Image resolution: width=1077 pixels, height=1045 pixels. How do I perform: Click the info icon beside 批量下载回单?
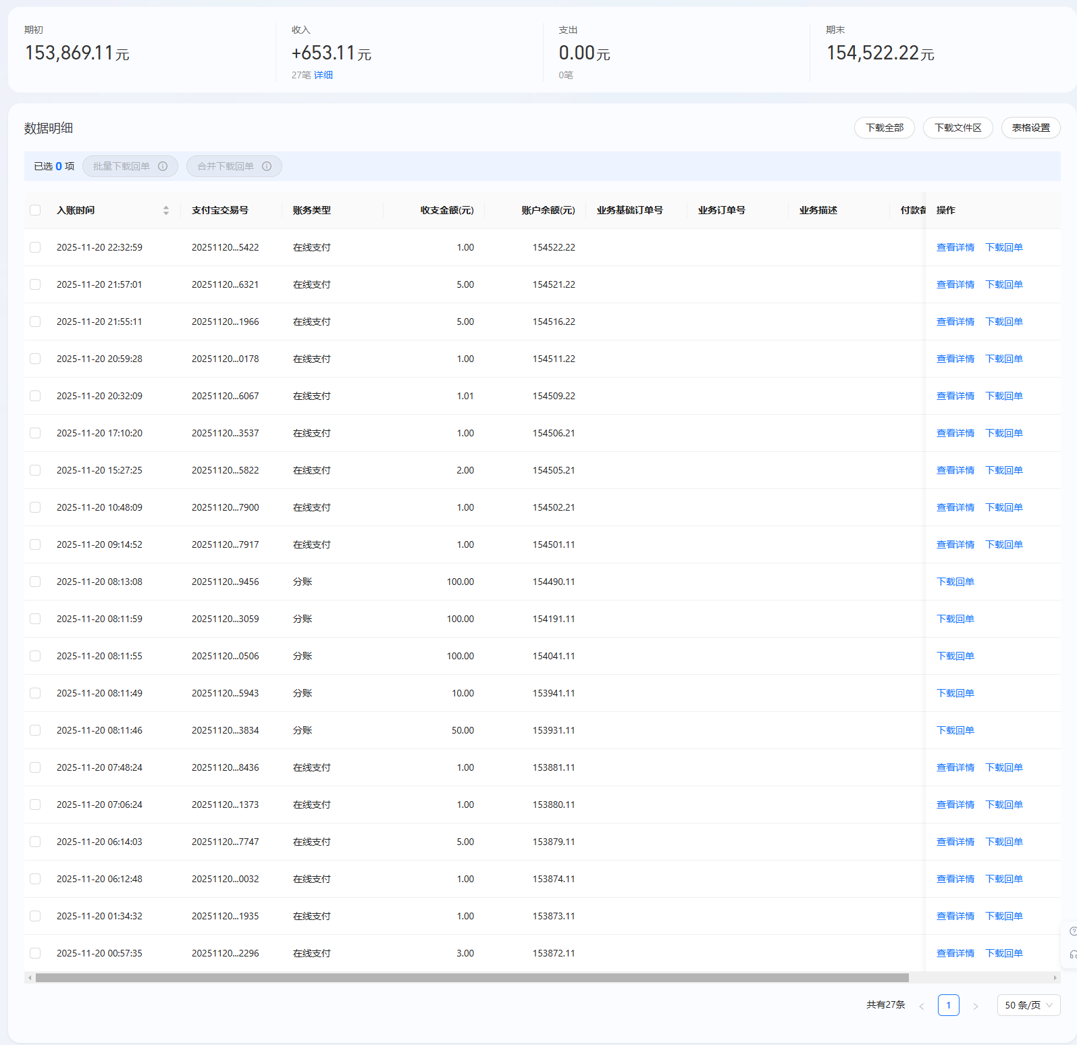click(x=163, y=166)
